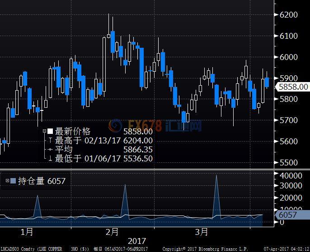Viewport: 310px width, 252px height.
Task: Collapse the 最新价格 legend expander box
Action: tap(44, 132)
